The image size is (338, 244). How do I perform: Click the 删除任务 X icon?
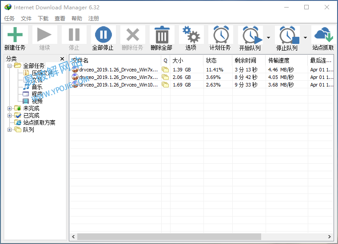(132, 35)
